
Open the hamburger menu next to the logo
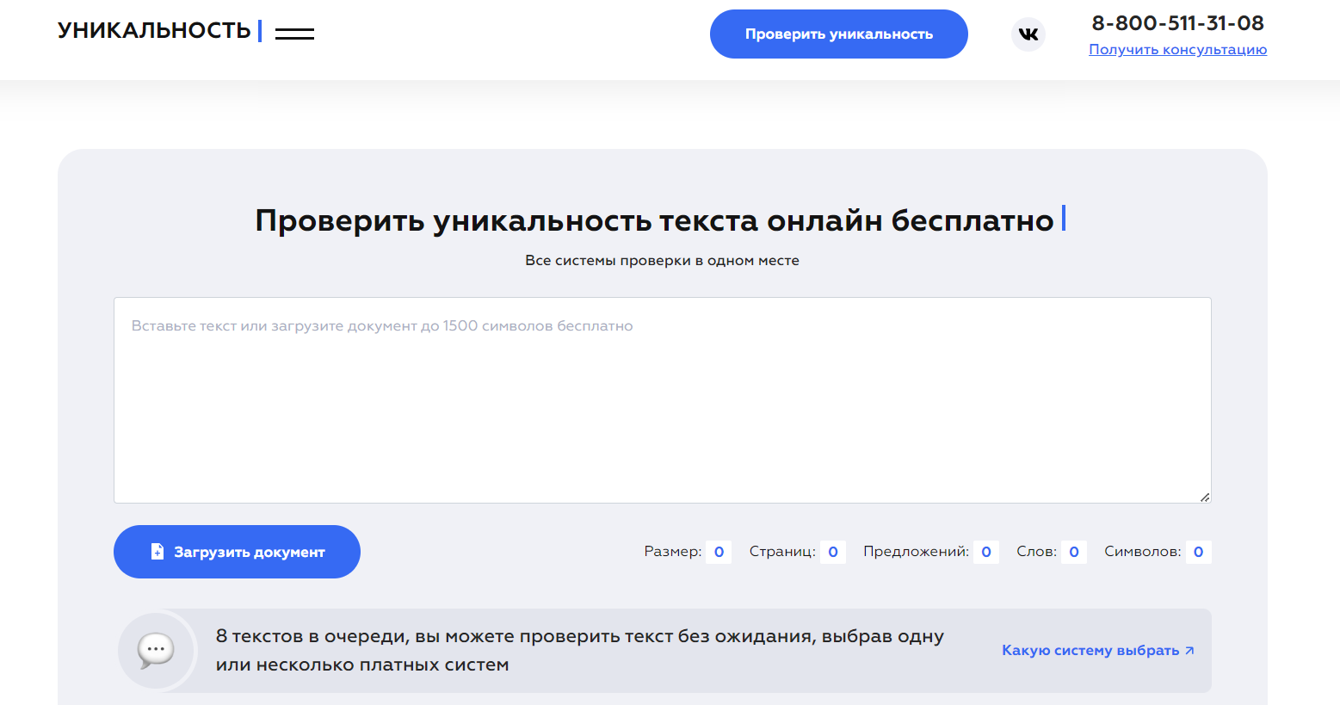294,34
